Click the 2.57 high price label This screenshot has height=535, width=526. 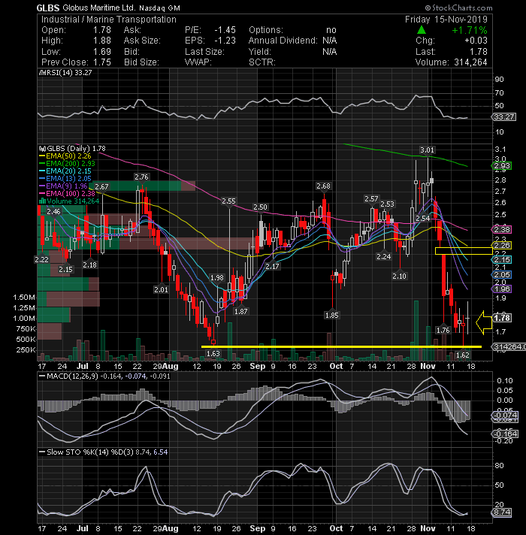pos(371,199)
